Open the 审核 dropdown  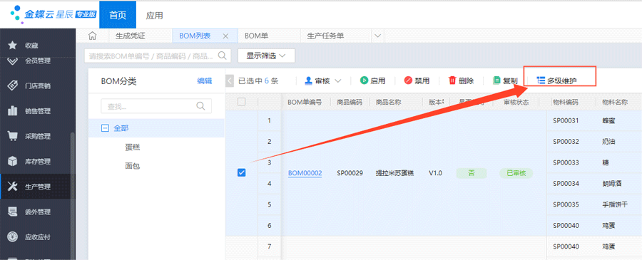point(323,80)
